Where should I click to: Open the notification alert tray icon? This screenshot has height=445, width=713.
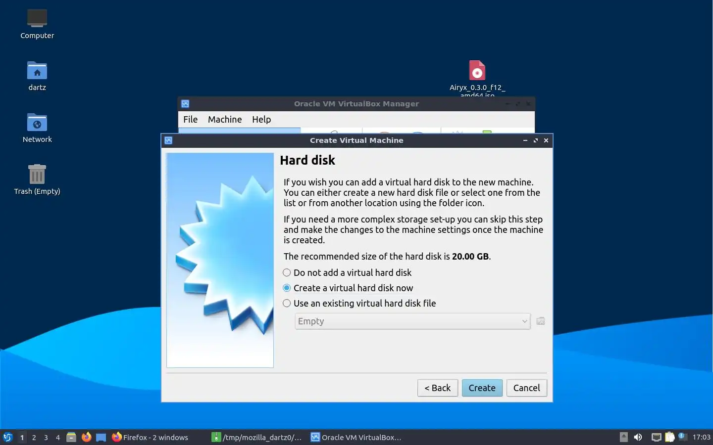pos(682,437)
